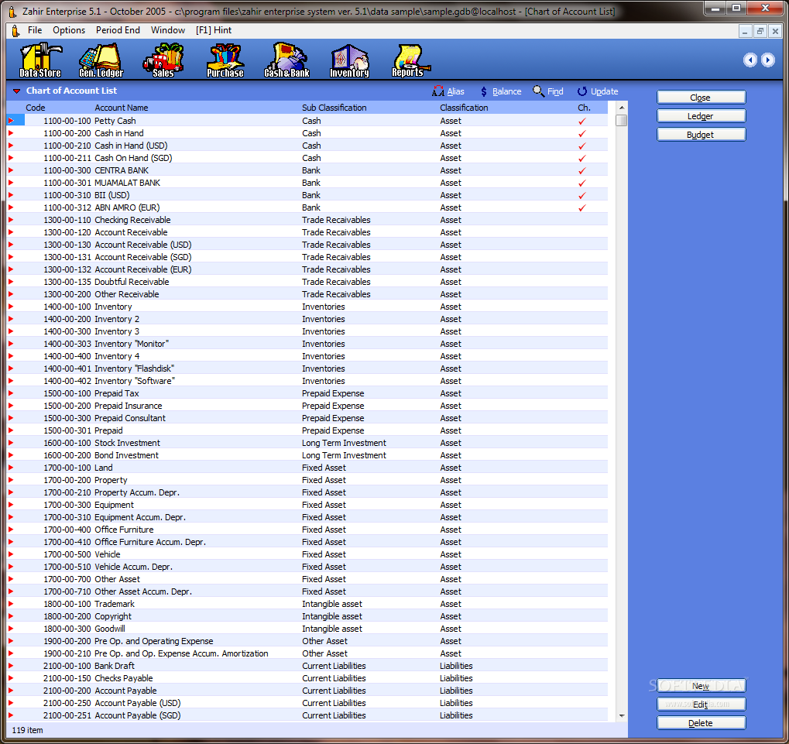The width and height of the screenshot is (789, 744).
Task: Select the Account Receivable (SGD) row
Action: click(x=307, y=257)
